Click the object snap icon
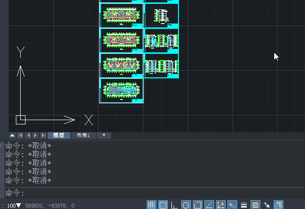The height and width of the screenshot is (209, 305). (198, 205)
